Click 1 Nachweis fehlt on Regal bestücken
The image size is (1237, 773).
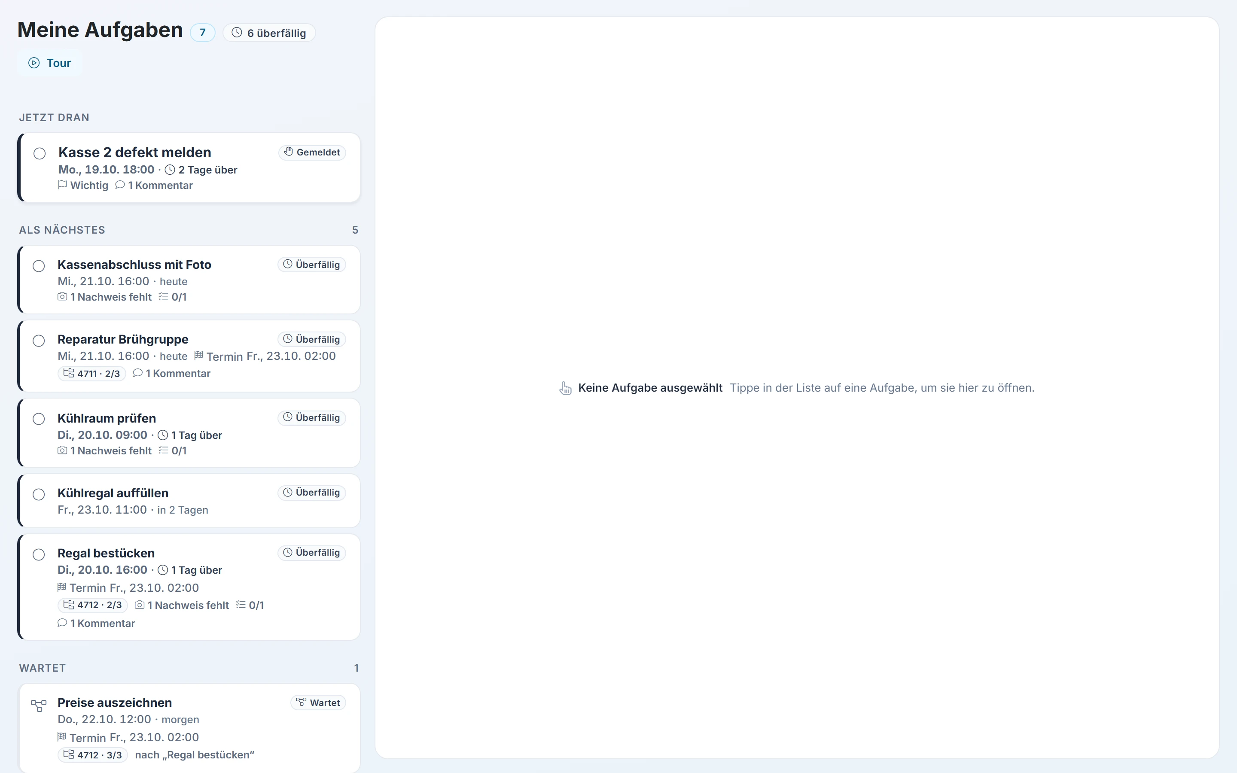coord(182,606)
